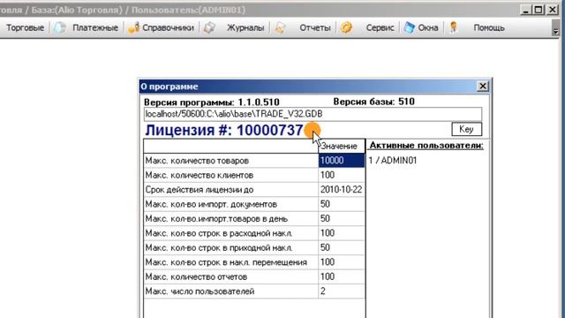This screenshot has height=318, width=565.
Task: Click the Лицензия #: 10000737 text
Action: tap(223, 130)
